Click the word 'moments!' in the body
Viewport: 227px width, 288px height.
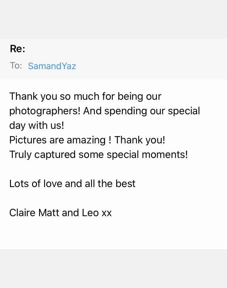pos(165,155)
